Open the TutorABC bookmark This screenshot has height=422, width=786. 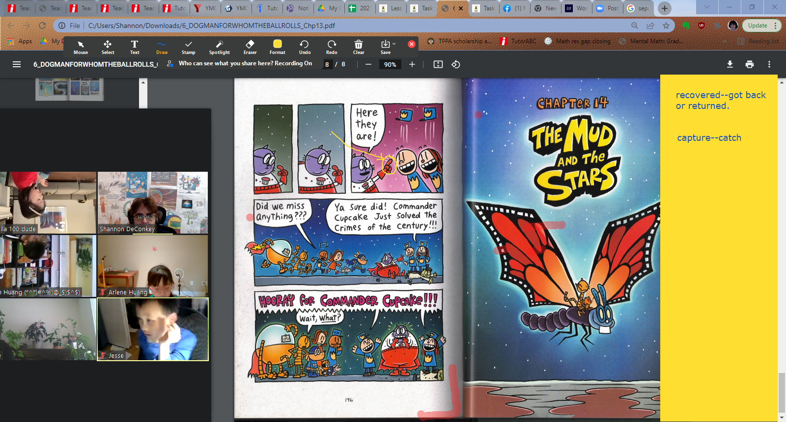518,41
